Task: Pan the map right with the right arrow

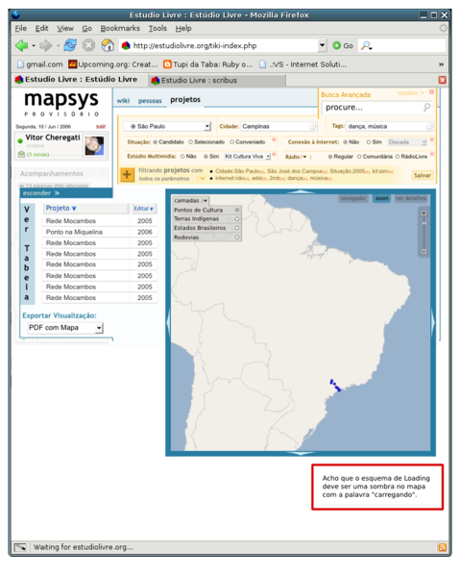Action: pyautogui.click(x=433, y=322)
